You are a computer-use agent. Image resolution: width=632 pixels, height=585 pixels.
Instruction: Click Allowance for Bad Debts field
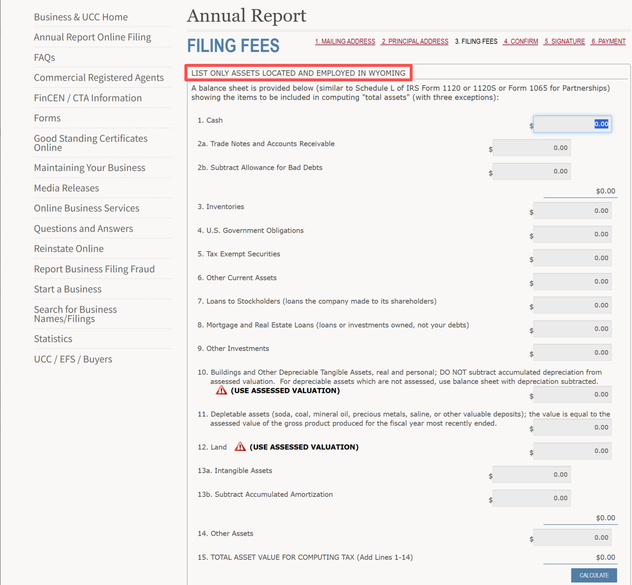click(x=532, y=171)
